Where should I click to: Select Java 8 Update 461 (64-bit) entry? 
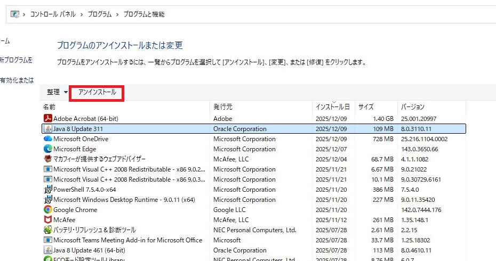89,250
